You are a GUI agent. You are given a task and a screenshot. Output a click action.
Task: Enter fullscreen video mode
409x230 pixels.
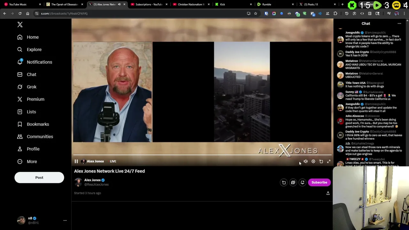click(329, 162)
